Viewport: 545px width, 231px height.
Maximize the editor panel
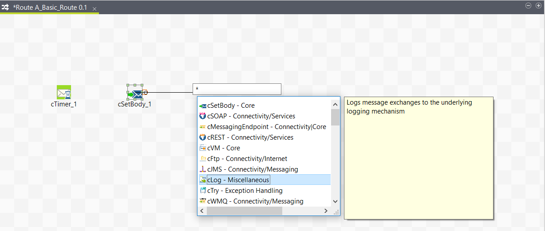[x=538, y=6]
